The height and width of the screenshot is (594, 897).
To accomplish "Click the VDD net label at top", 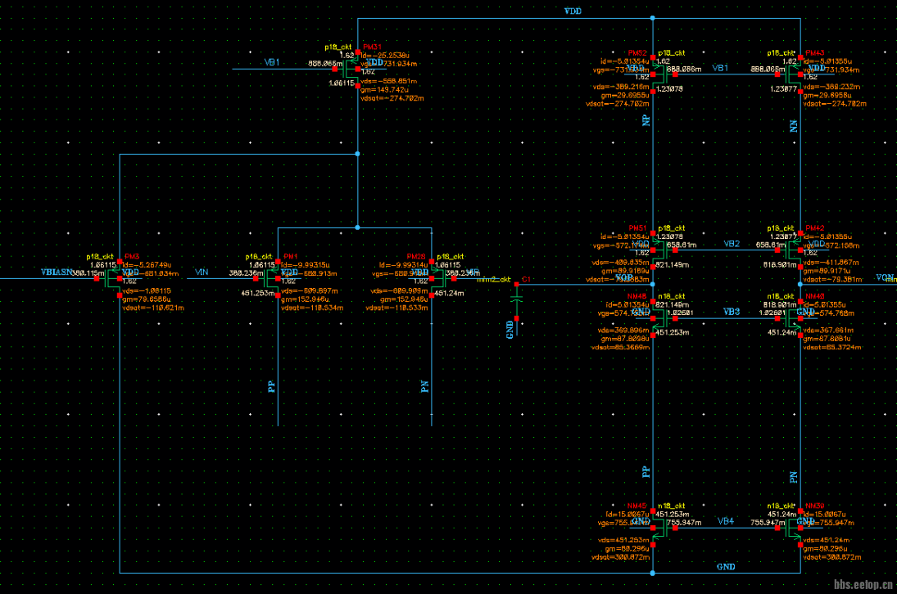I will [x=573, y=11].
